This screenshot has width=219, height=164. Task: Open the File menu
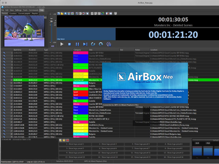tap(2, 10)
